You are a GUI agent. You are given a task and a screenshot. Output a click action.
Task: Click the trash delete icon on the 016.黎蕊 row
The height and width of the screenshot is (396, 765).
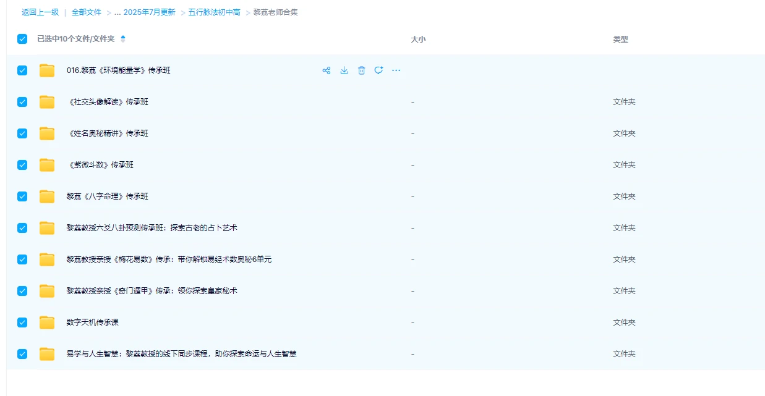(361, 70)
